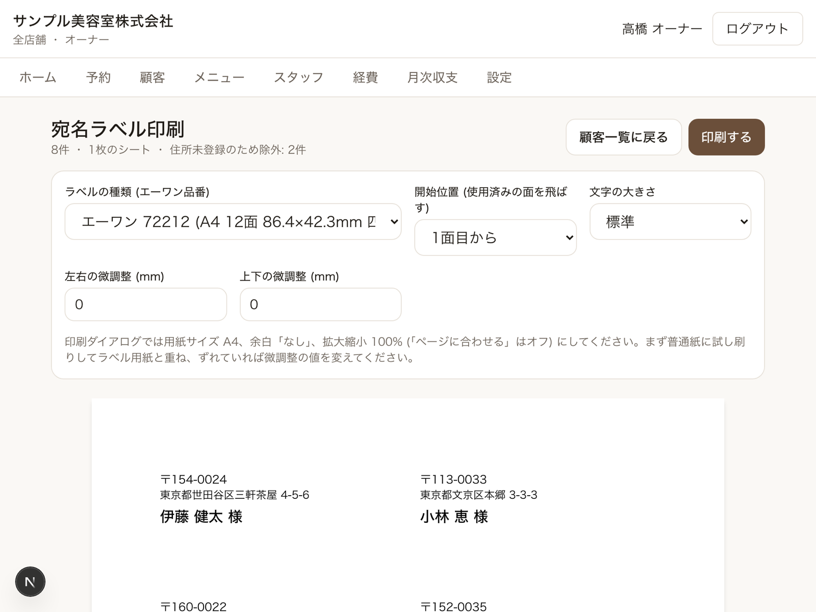The width and height of the screenshot is (816, 612).
Task: Click postal code 〒154-0024
Action: pos(193,479)
